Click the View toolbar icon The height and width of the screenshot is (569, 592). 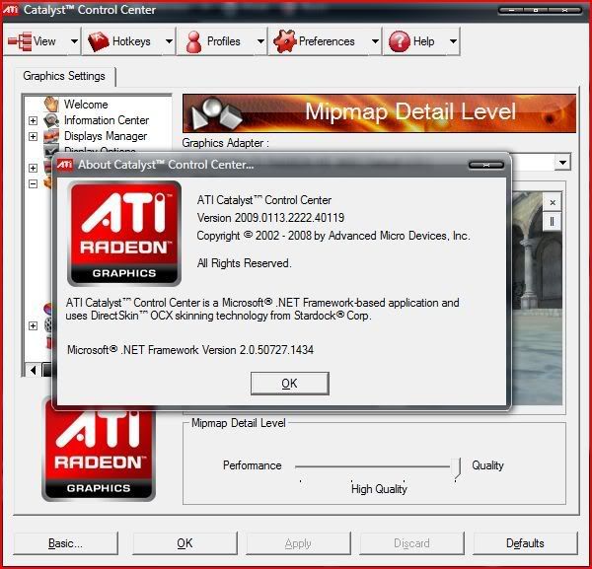21,41
